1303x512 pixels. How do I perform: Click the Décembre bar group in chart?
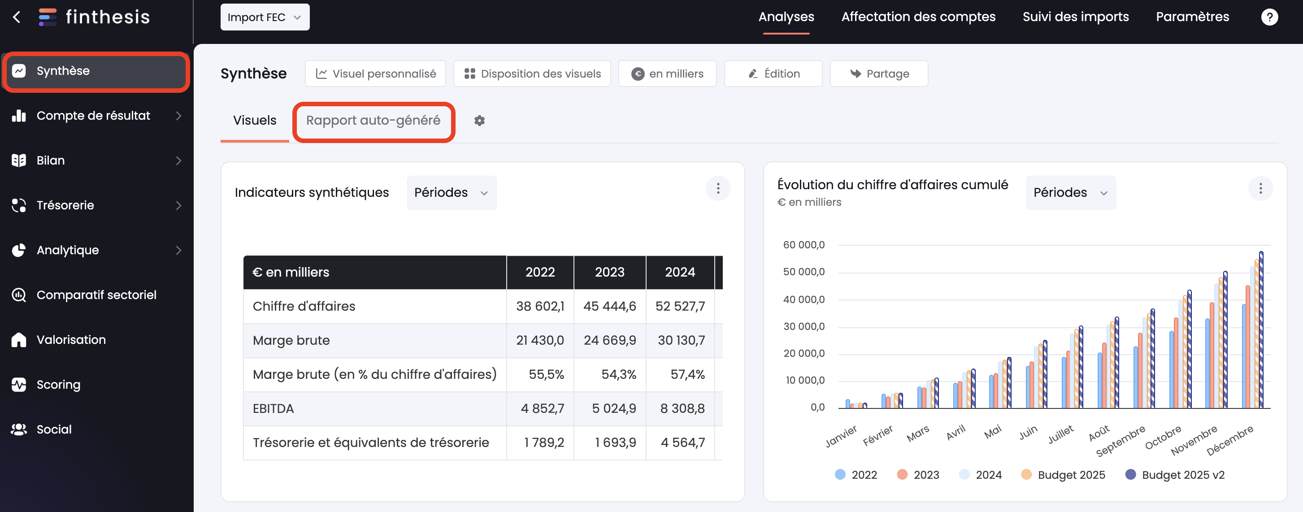tap(1252, 330)
